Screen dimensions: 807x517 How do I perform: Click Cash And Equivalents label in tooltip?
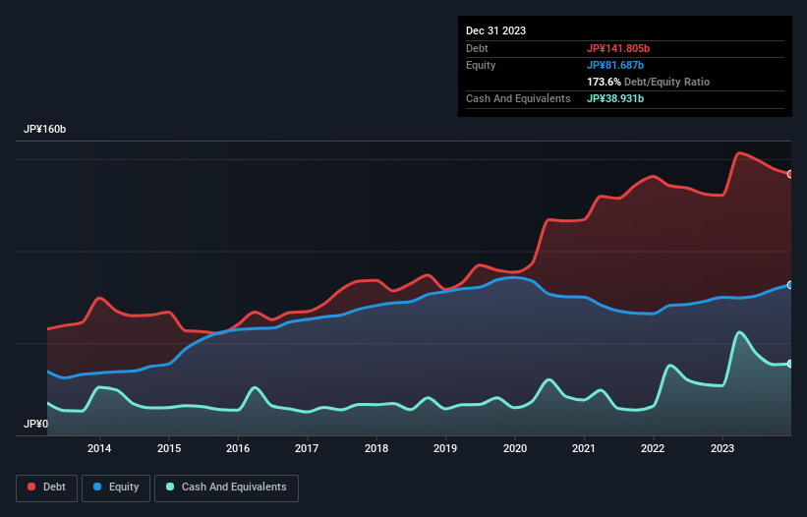[518, 98]
